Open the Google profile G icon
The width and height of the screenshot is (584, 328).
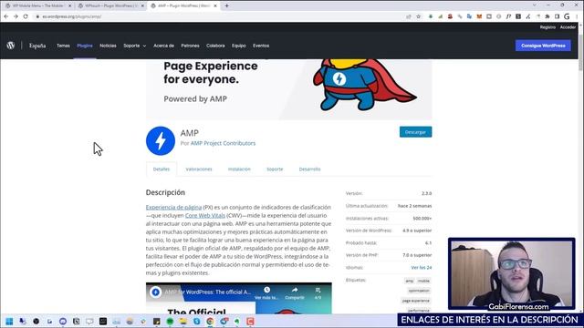click(x=567, y=16)
